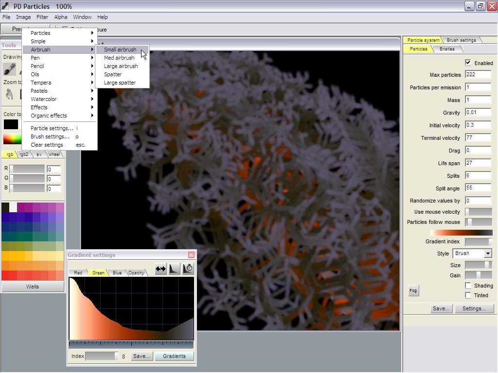Select the paintbrush drawing tool
This screenshot has width=498, height=373.
(x=9, y=68)
